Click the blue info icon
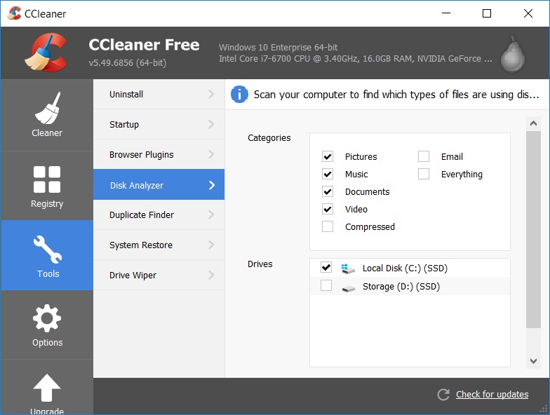 pos(240,95)
